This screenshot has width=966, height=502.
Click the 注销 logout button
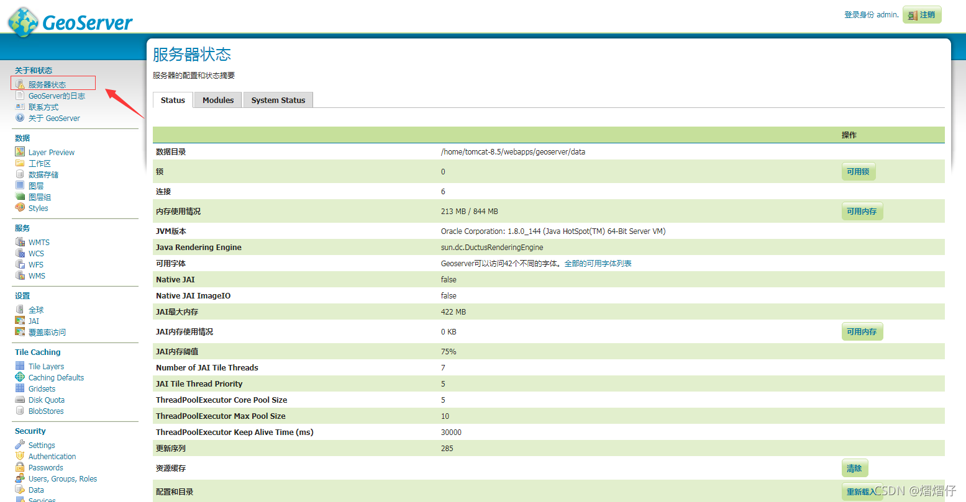click(921, 14)
